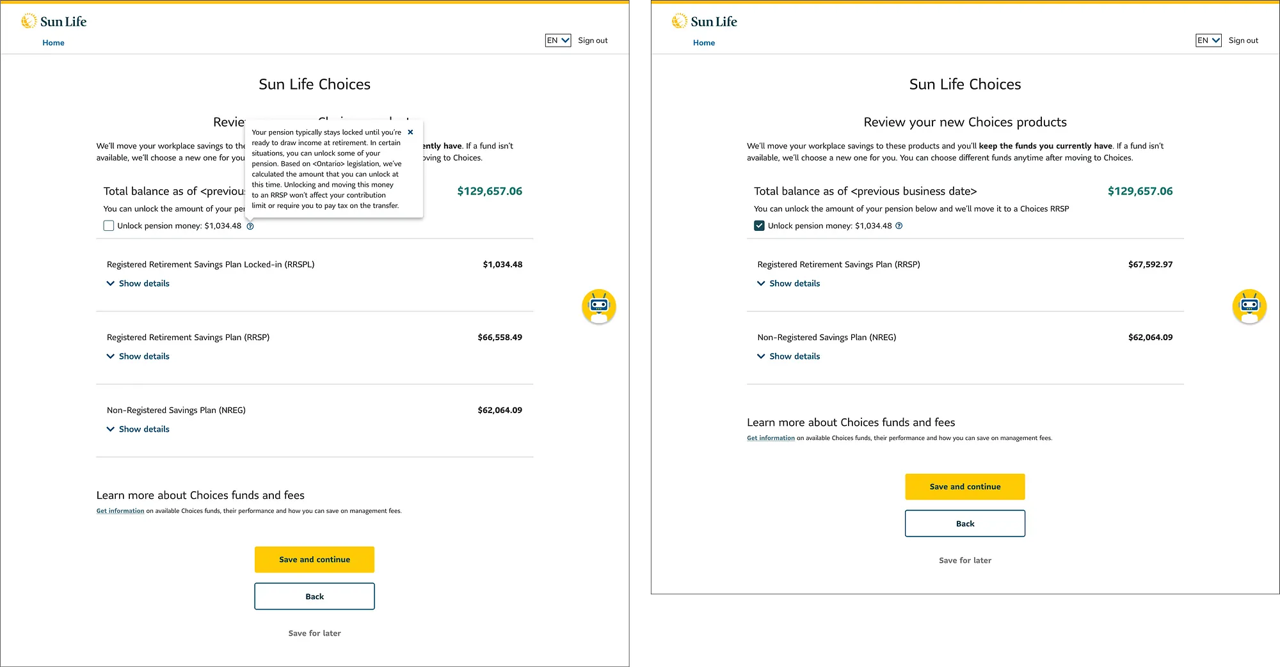
Task: Uncheck Unlock pension money on right page
Action: (x=758, y=225)
